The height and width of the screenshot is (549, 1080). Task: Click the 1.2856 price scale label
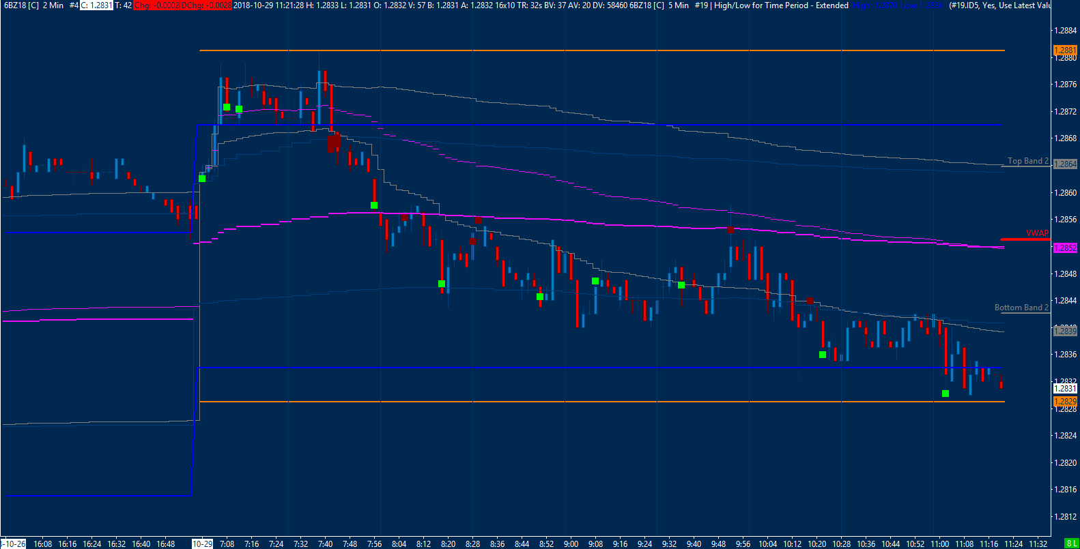coord(1065,220)
